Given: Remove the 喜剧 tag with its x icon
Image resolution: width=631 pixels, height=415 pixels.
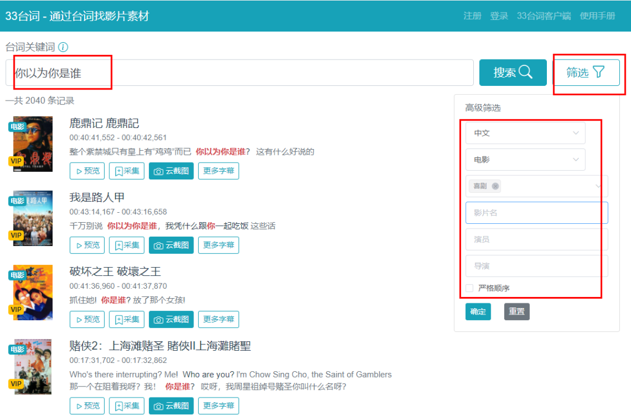Looking at the screenshot, I should click(x=495, y=186).
